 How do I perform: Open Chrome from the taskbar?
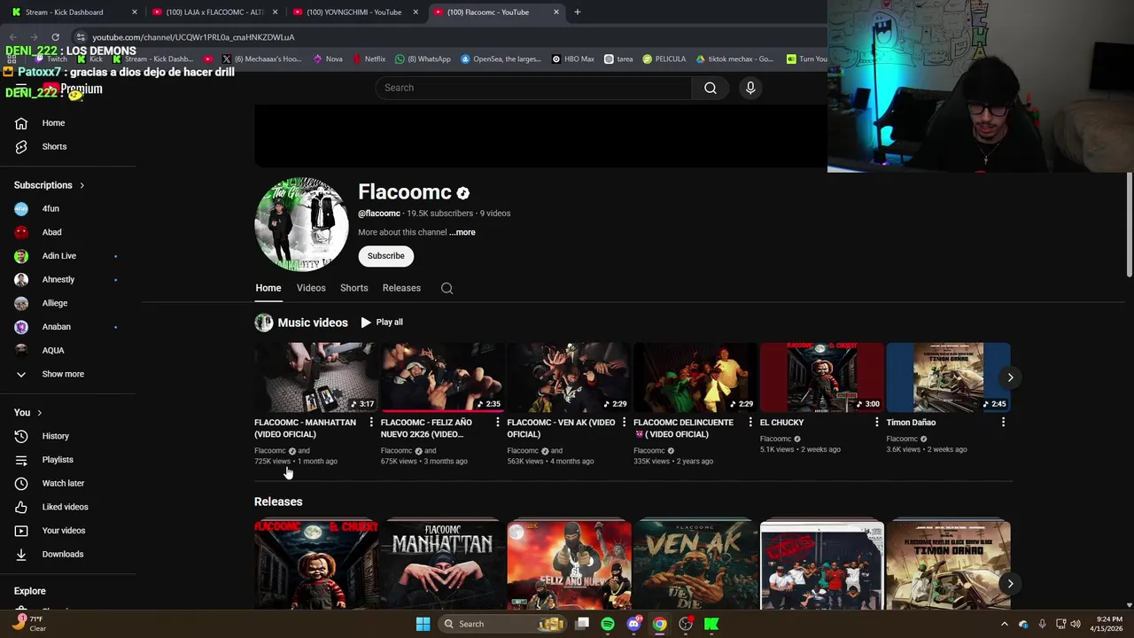click(x=659, y=624)
